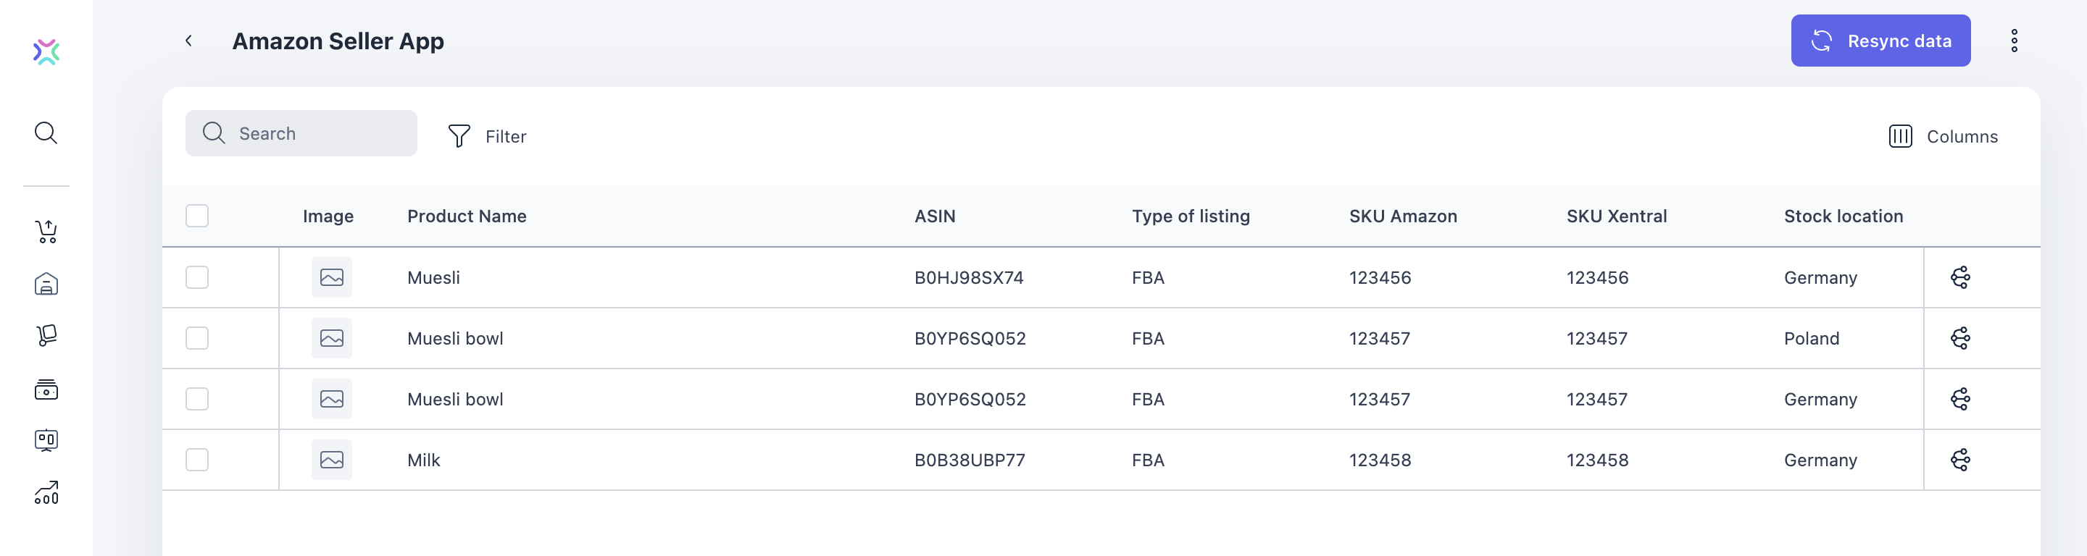Open the Columns selector
This screenshot has width=2087, height=556.
(1943, 136)
